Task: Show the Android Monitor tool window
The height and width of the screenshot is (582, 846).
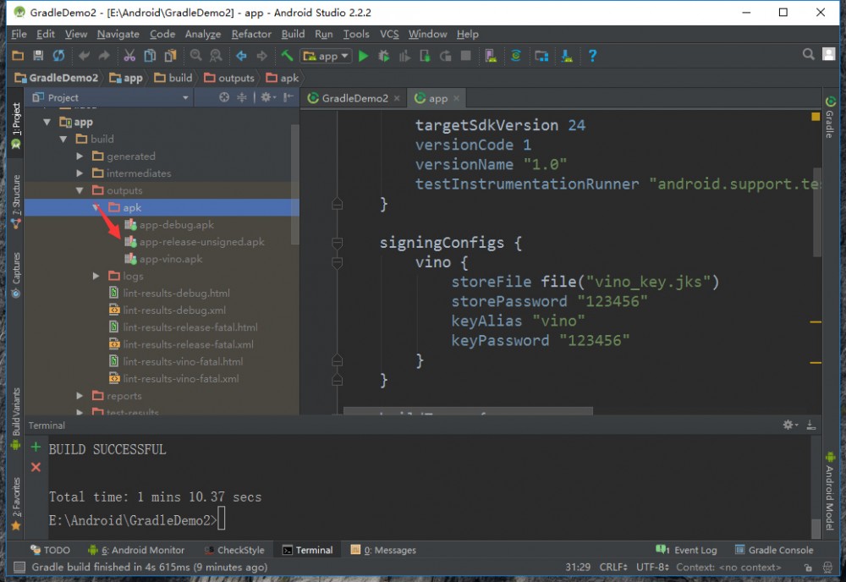Action: 135,550
